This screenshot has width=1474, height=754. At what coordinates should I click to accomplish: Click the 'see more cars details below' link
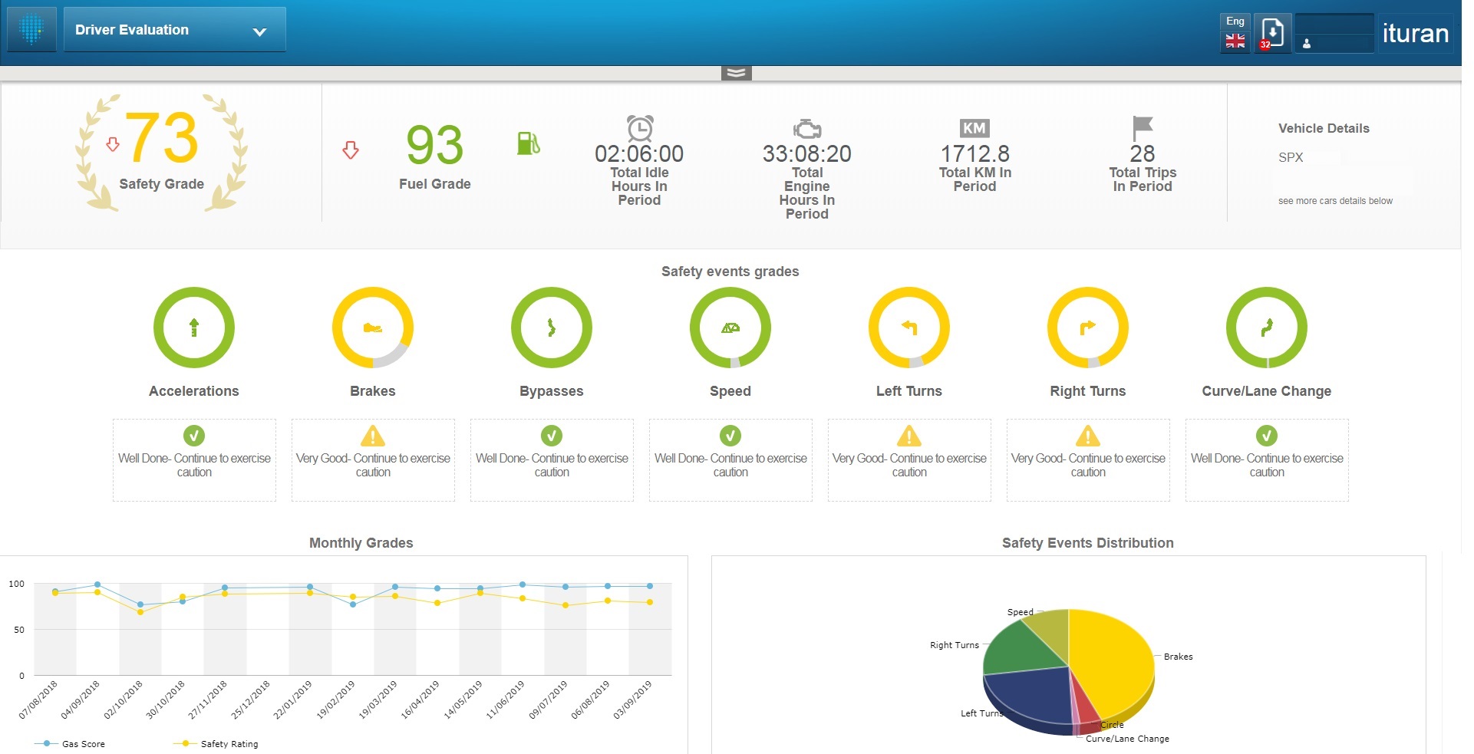click(x=1335, y=200)
